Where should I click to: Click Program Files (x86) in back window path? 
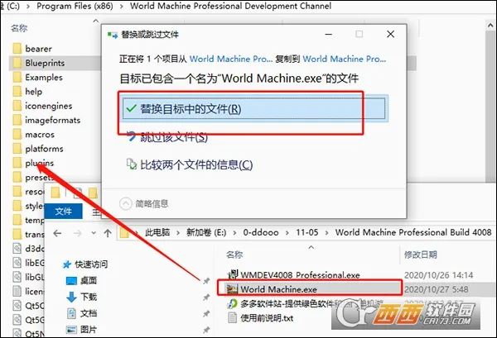coord(75,6)
